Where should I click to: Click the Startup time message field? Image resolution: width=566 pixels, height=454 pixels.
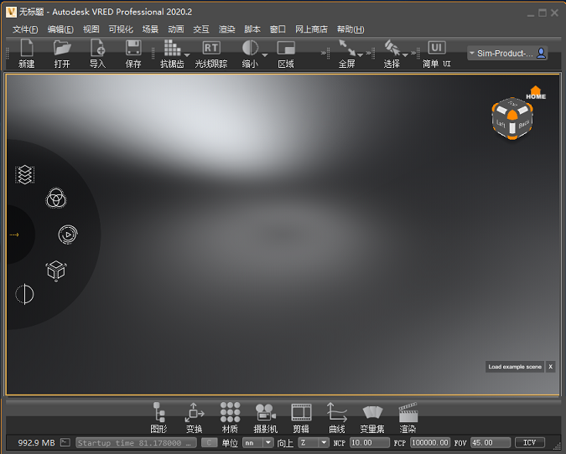[136, 442]
